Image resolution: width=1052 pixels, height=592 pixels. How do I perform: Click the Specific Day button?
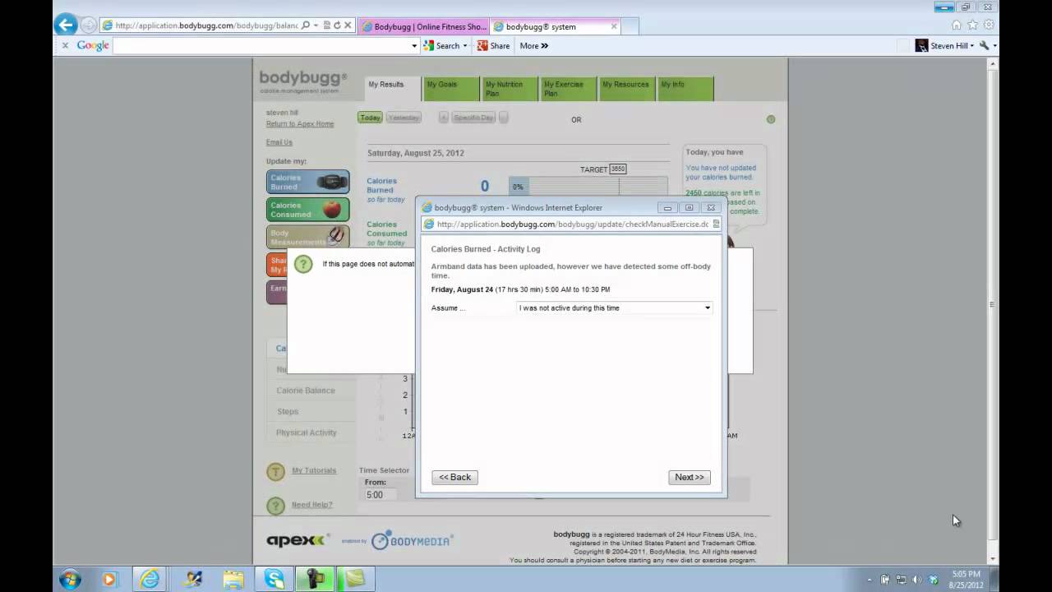[473, 118]
